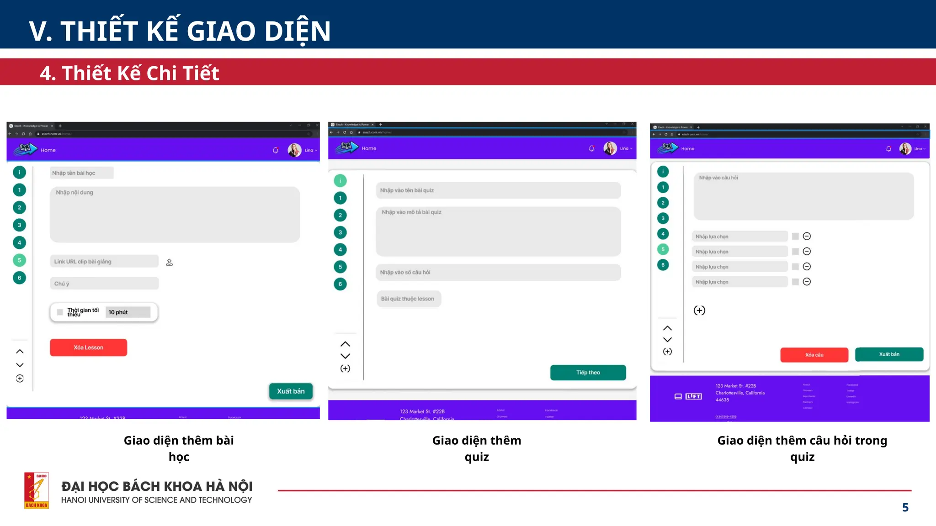Select browser tab in add quiz window
This screenshot has width=936, height=526.
pos(352,125)
